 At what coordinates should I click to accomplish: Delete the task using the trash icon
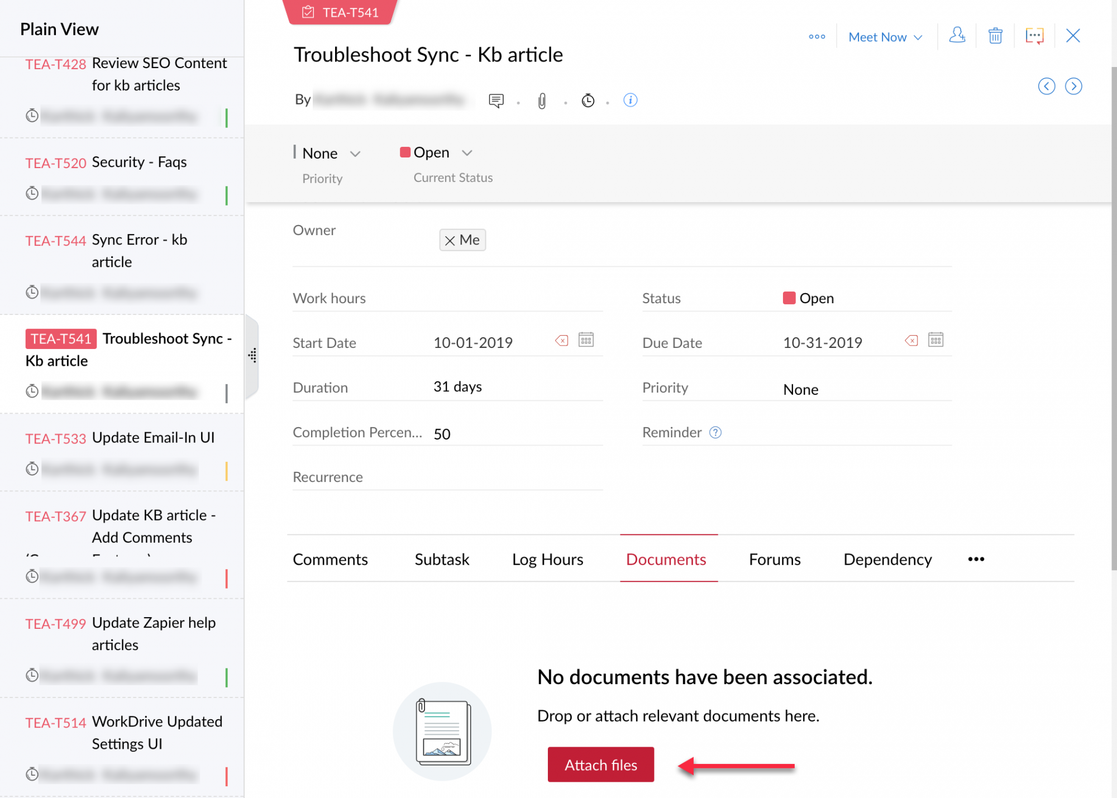point(995,36)
